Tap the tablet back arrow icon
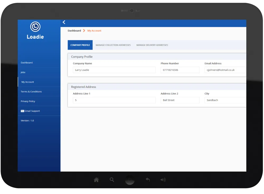Viewport: 264px width, 194px height. click(148, 180)
